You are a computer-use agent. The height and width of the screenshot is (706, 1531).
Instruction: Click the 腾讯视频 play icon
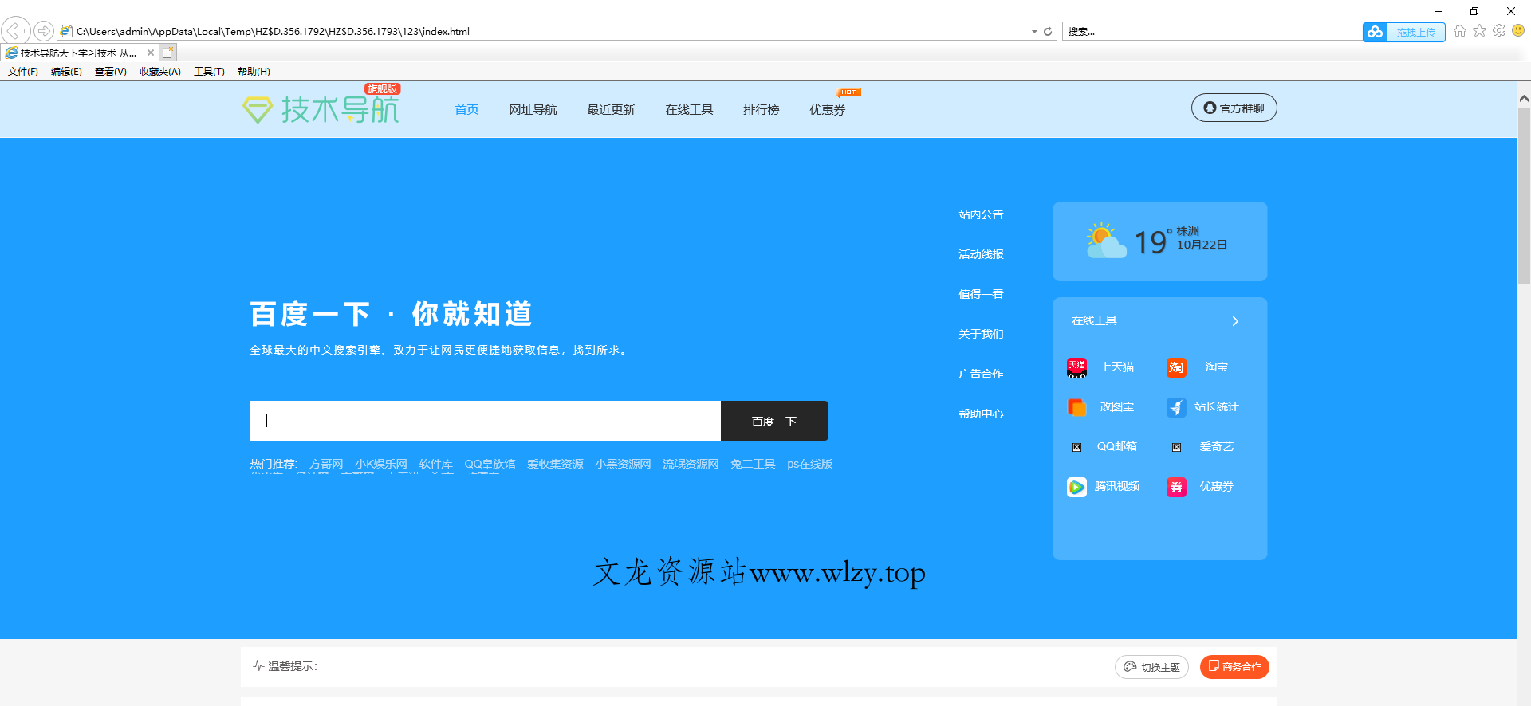click(1076, 487)
